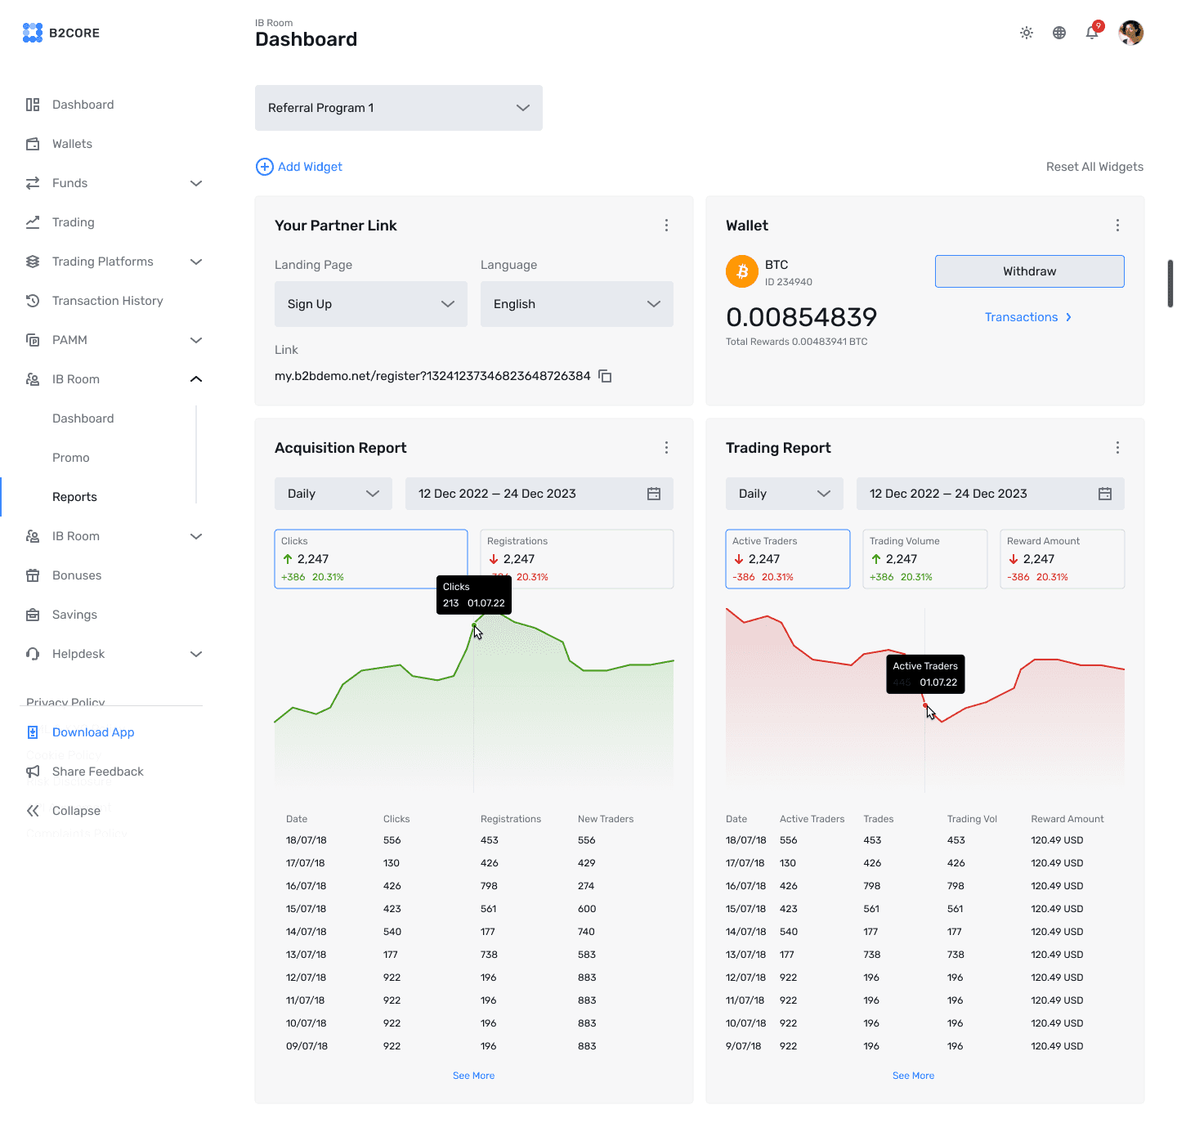This screenshot has height=1123, width=1177.
Task: Open Transaction History from the sidebar
Action: coord(107,300)
